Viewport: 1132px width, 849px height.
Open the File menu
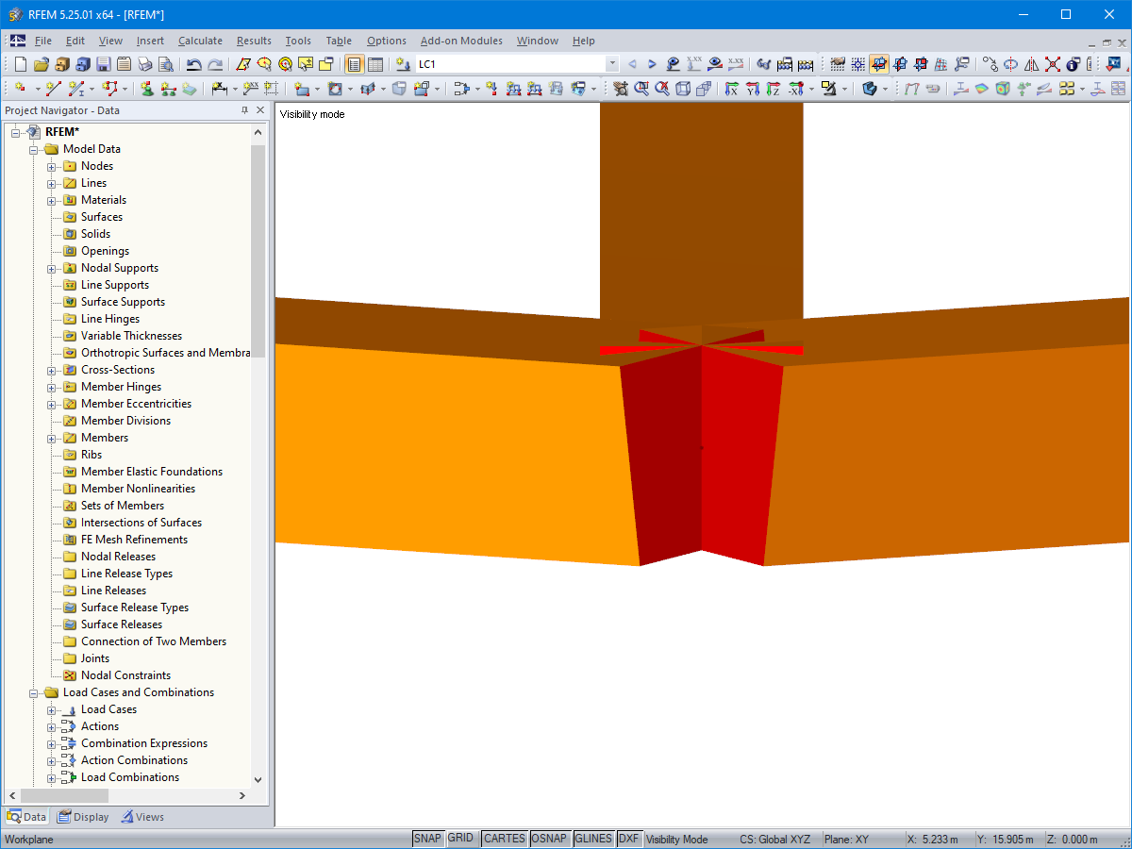(x=43, y=41)
